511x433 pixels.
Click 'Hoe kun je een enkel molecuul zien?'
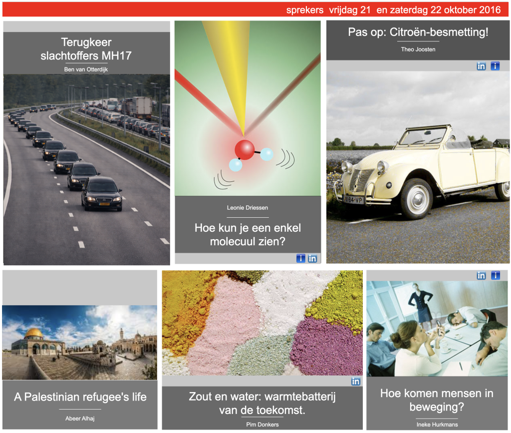(248, 235)
